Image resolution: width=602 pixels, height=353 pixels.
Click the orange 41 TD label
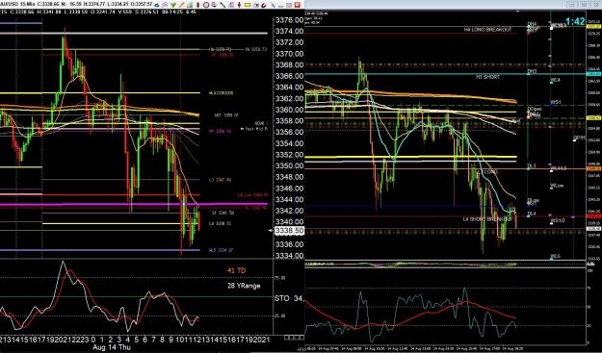[237, 270]
